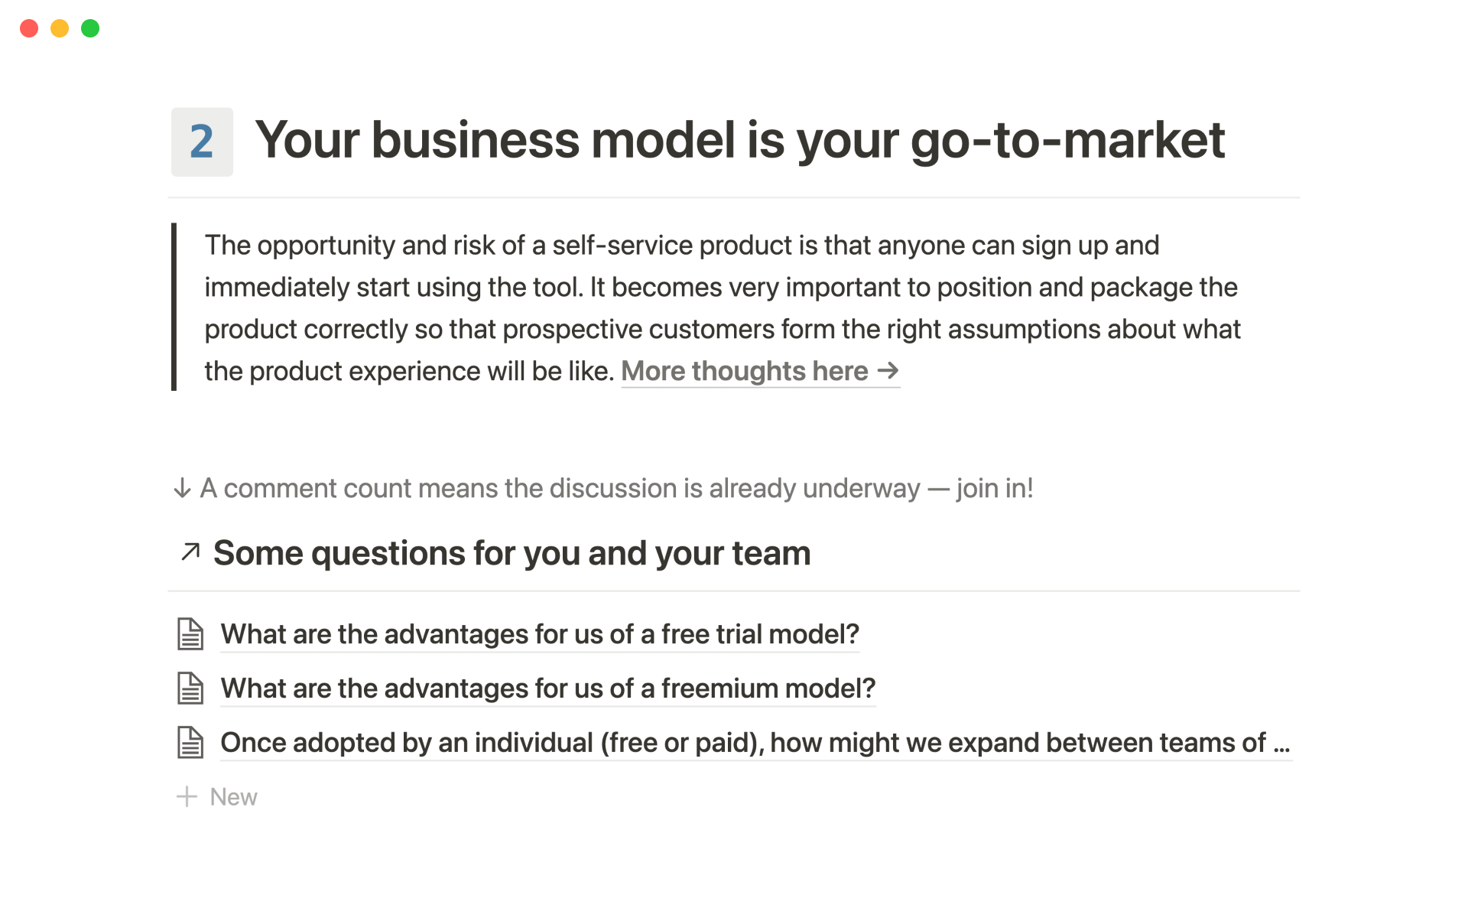Click the 'A comment count means' text line

(616, 488)
